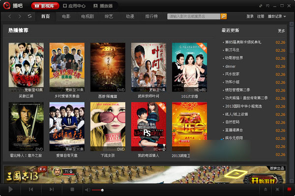Skip to previous track
The width and height of the screenshot is (295, 196).
tap(31, 189)
